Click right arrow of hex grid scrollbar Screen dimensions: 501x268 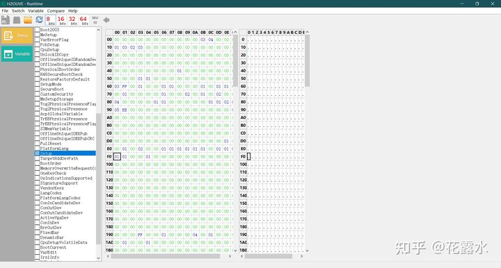[x=230, y=256]
